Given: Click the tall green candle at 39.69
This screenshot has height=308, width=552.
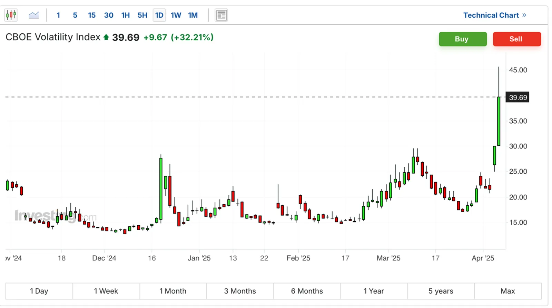Looking at the screenshot, I should click(499, 121).
